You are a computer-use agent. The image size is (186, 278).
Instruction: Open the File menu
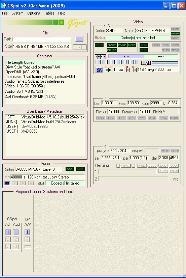click(5, 13)
